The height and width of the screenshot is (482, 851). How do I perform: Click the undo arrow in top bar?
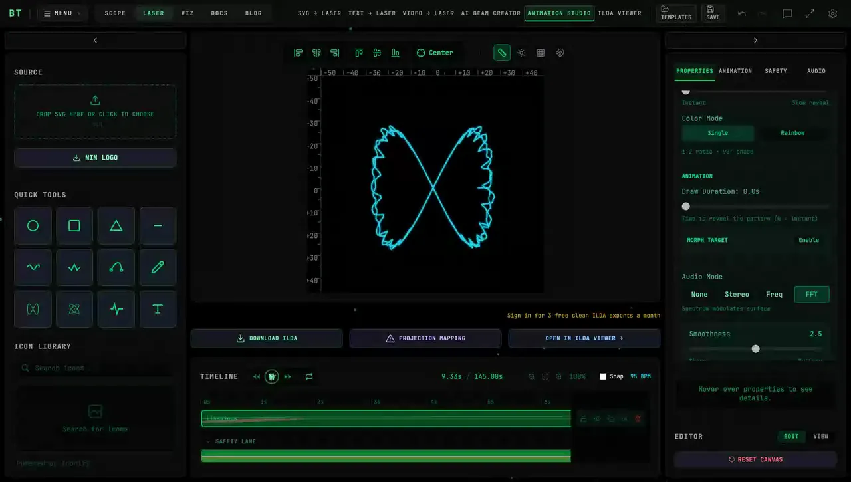click(x=742, y=13)
